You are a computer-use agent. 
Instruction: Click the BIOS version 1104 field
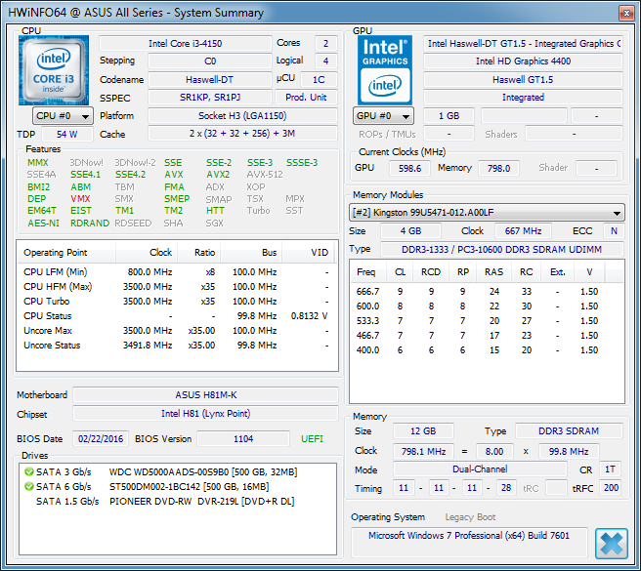pyautogui.click(x=243, y=439)
